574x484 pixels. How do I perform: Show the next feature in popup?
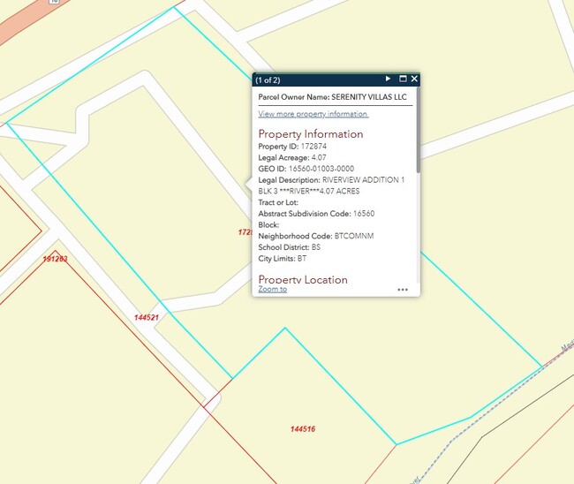pyautogui.click(x=388, y=79)
